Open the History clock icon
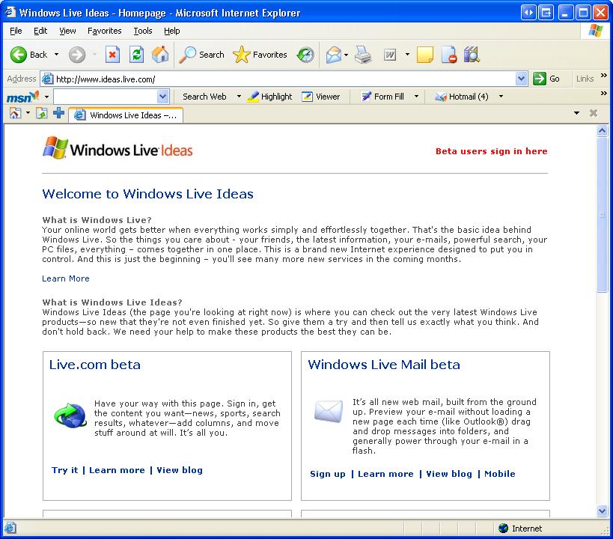Screen dimensions: 613x539 click(305, 55)
